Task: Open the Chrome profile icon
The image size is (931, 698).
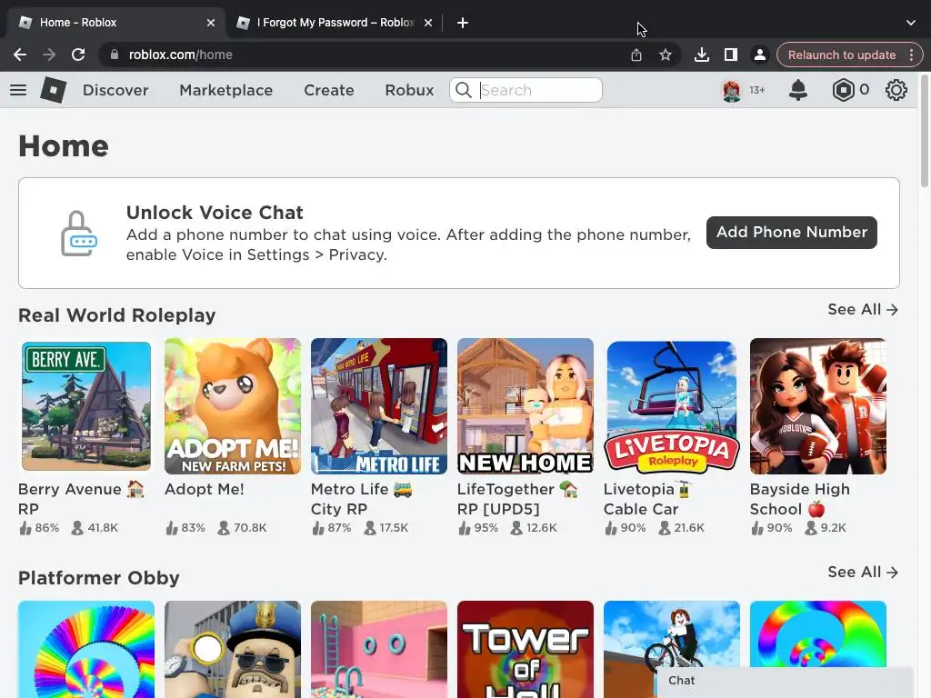Action: (x=759, y=55)
